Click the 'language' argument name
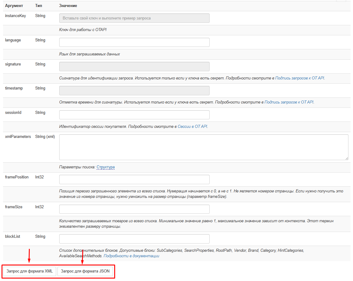The width and height of the screenshot is (353, 281). [x=13, y=40]
